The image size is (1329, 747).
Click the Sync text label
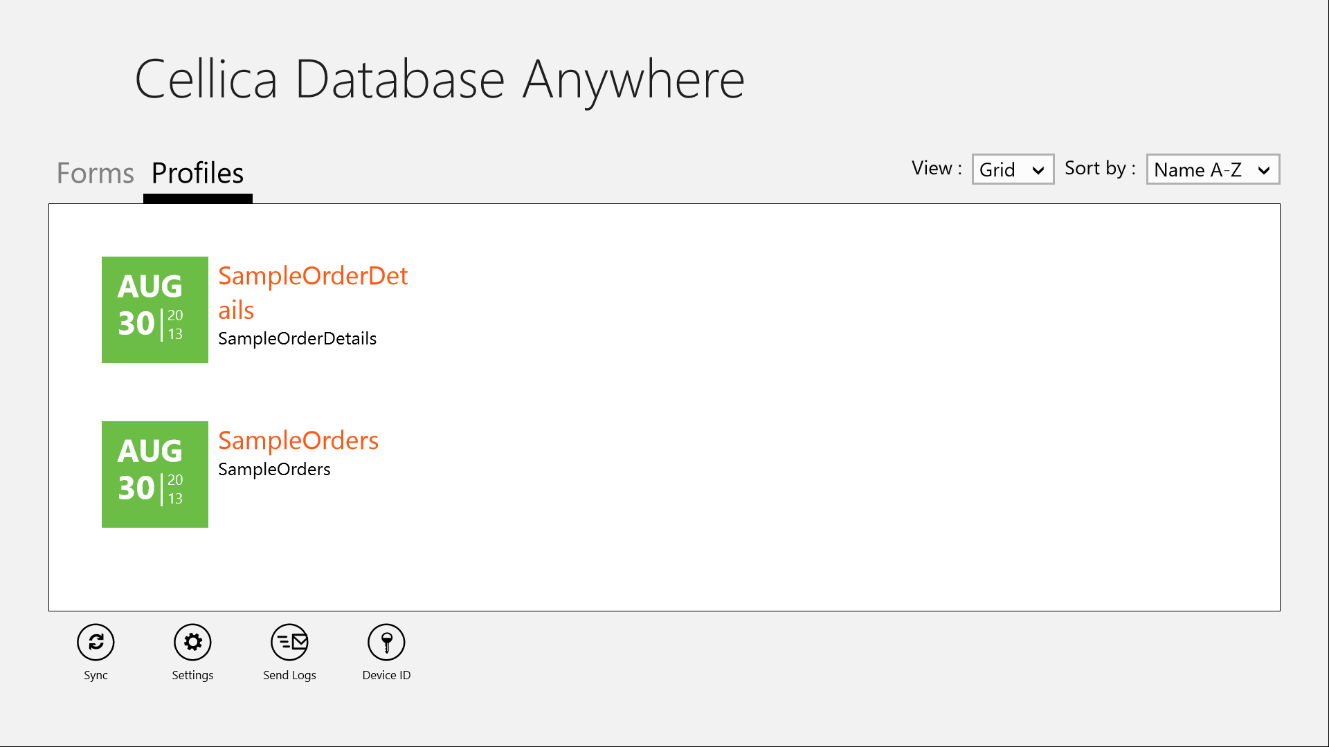(96, 675)
